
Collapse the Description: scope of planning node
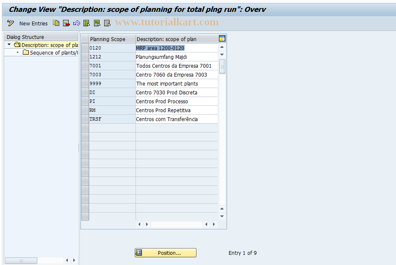tap(9, 44)
